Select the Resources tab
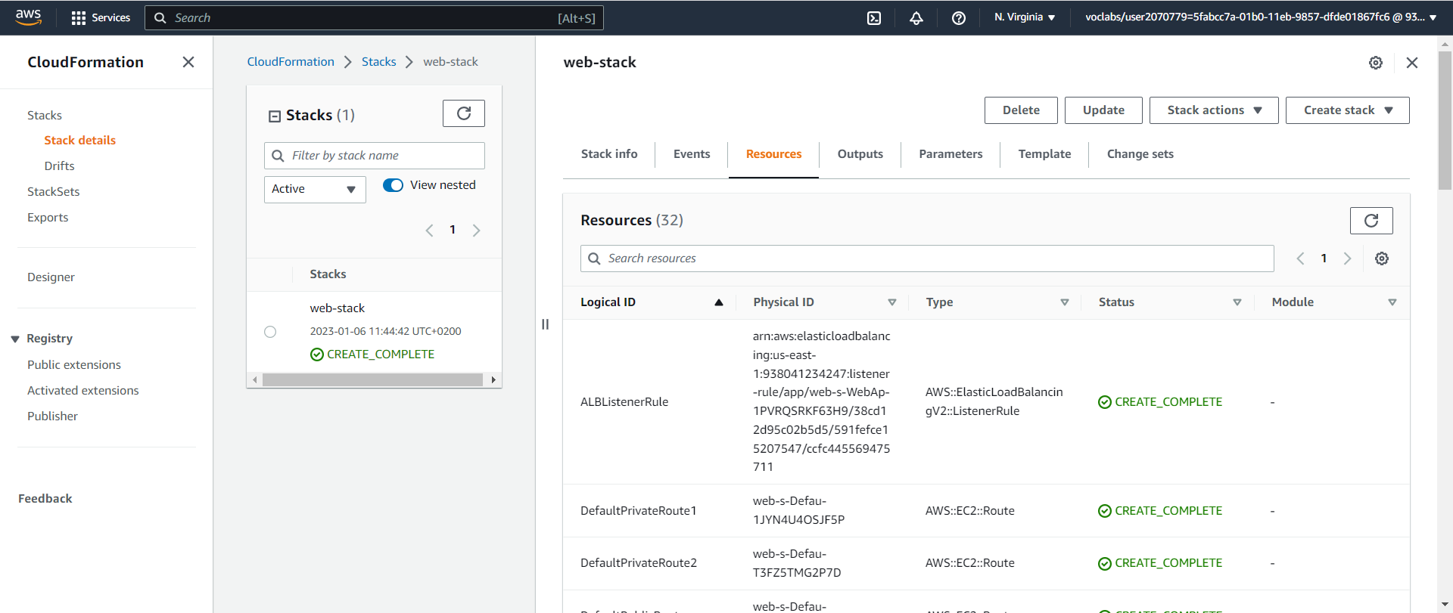This screenshot has width=1453, height=613. point(773,154)
